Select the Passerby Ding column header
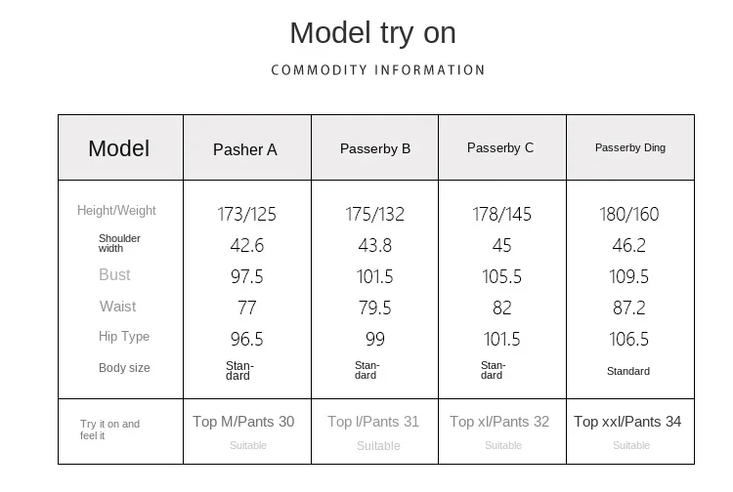The width and height of the screenshot is (733, 492). [630, 147]
